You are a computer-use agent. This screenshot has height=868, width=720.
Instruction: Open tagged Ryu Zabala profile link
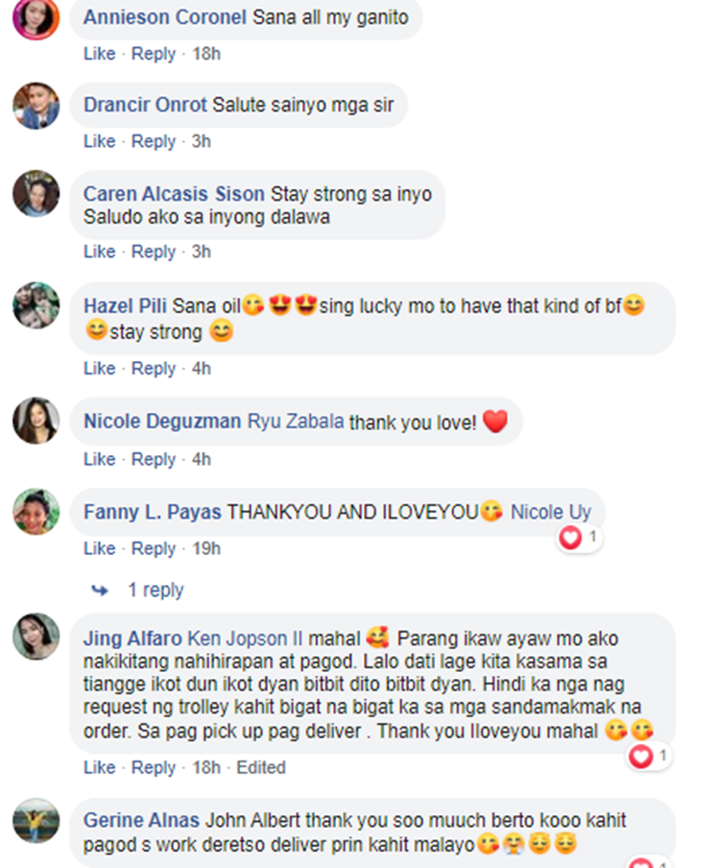pos(296,422)
